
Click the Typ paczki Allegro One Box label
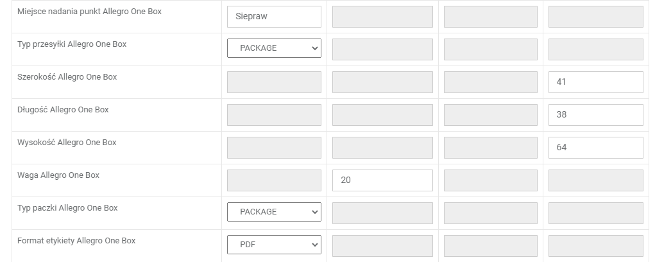(67, 208)
